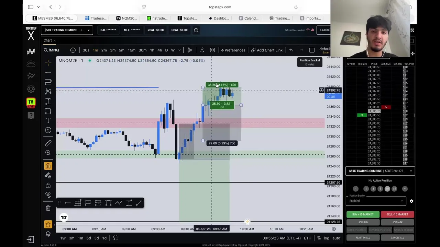Open the top account selector dropdown
The width and height of the screenshot is (440, 247).
pyautogui.click(x=67, y=30)
